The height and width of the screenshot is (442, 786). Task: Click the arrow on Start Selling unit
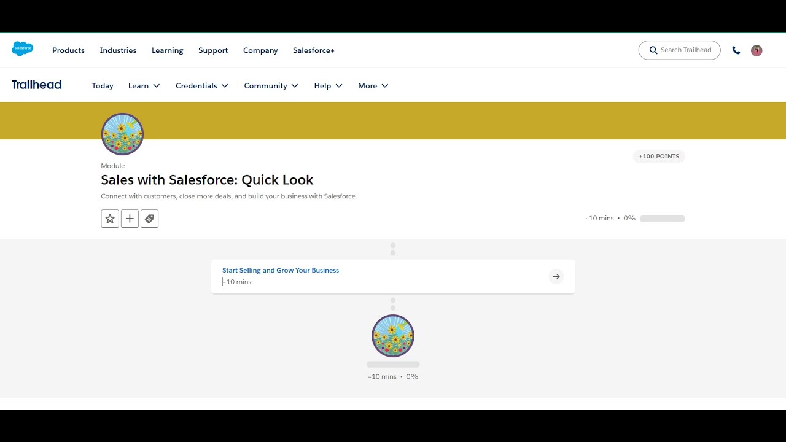click(556, 276)
